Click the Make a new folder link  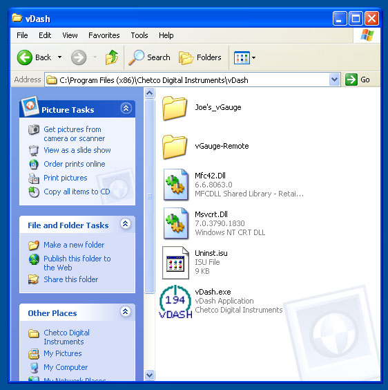(74, 245)
